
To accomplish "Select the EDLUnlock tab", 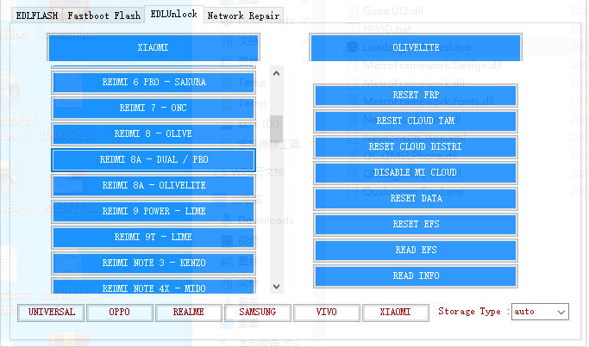I will click(x=174, y=15).
